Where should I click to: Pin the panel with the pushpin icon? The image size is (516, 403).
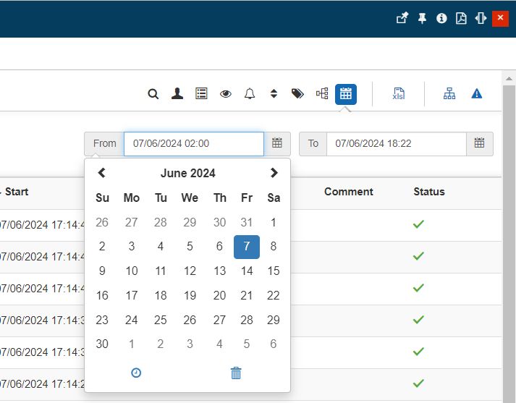422,18
